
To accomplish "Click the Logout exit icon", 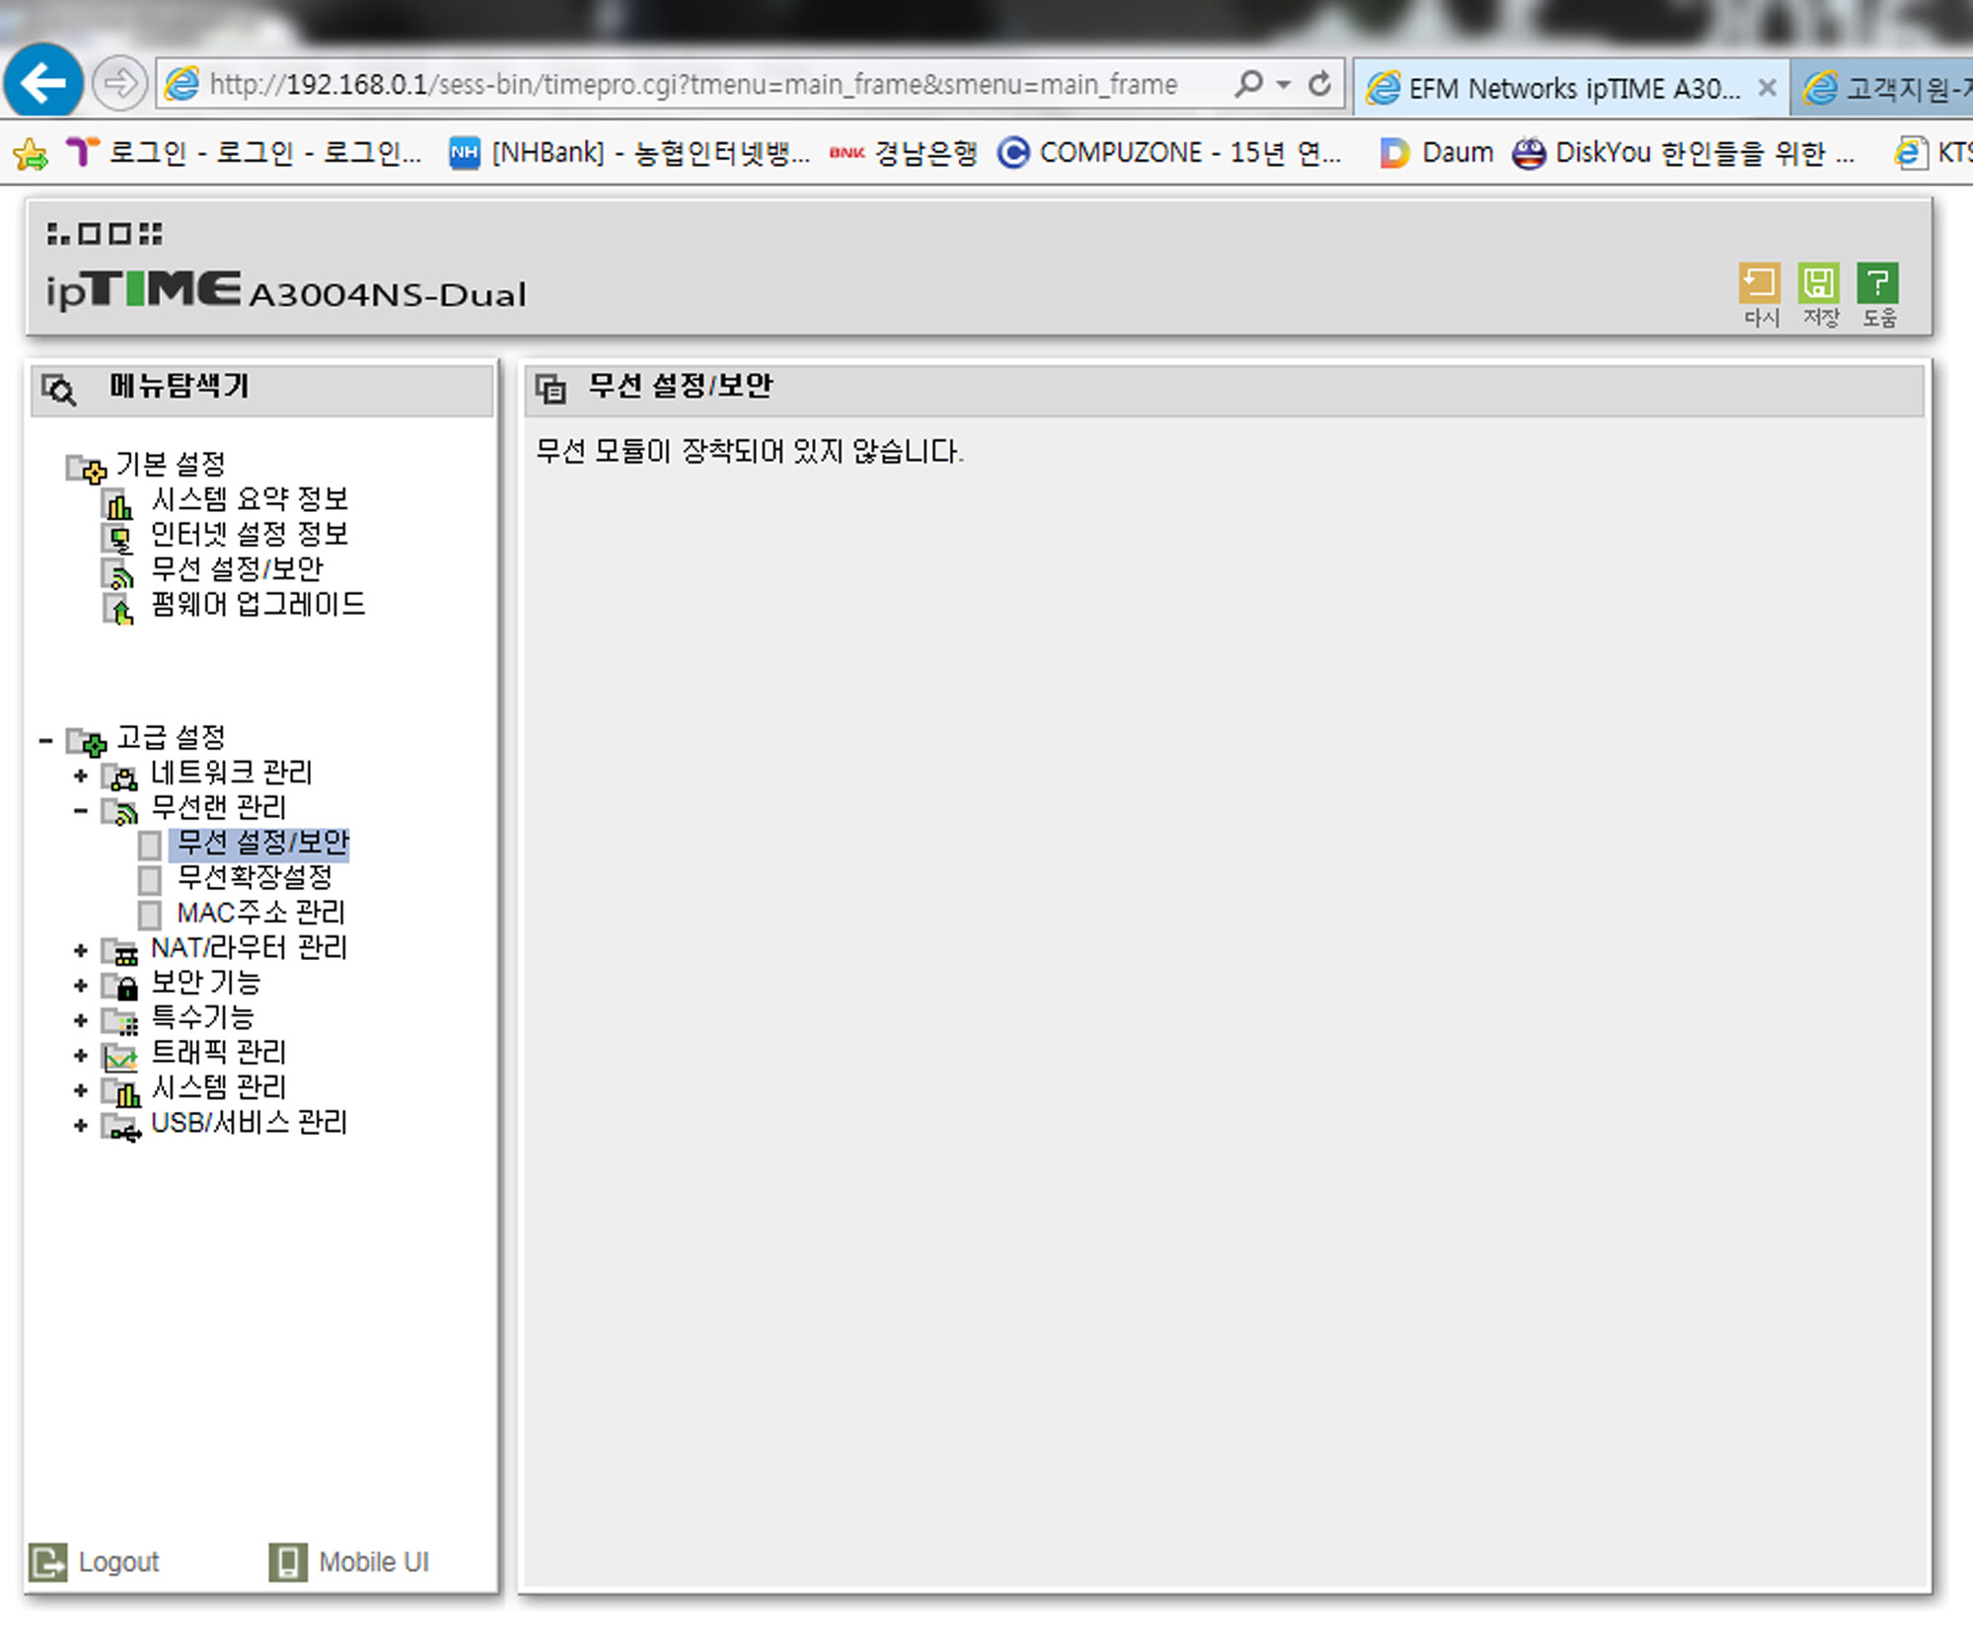I will (x=47, y=1562).
